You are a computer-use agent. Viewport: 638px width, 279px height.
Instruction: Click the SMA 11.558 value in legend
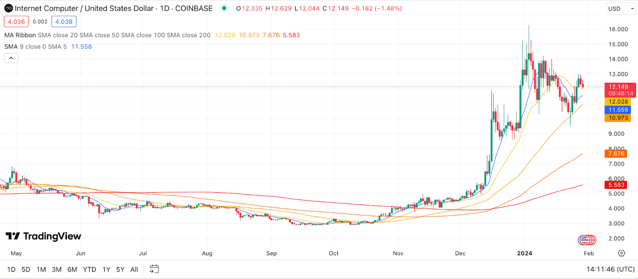click(x=81, y=47)
